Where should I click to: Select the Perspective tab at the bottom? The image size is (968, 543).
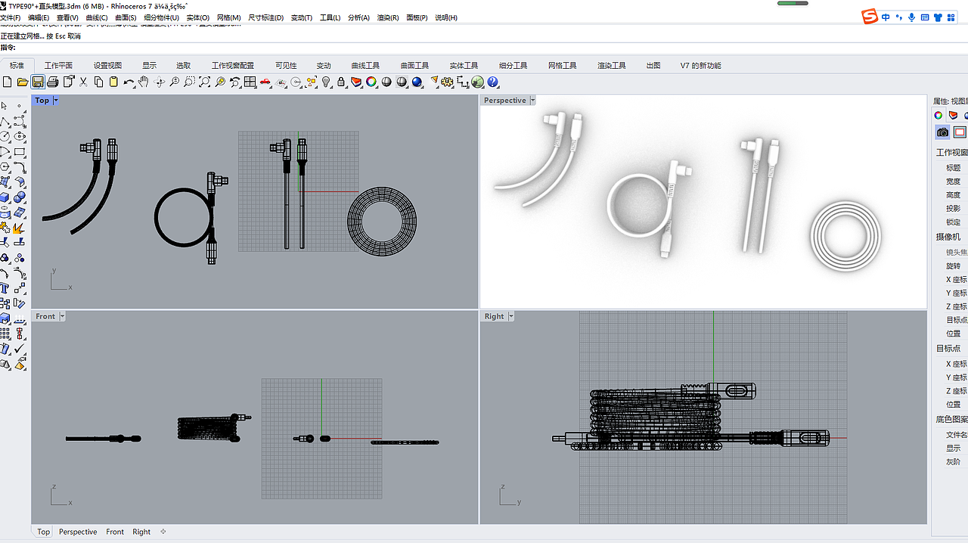[78, 532]
